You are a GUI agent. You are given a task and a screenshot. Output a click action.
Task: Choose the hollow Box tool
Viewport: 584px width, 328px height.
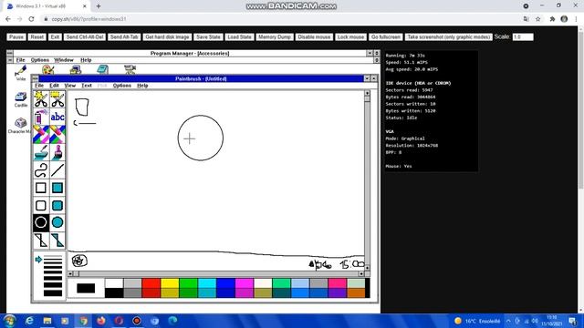(41, 188)
